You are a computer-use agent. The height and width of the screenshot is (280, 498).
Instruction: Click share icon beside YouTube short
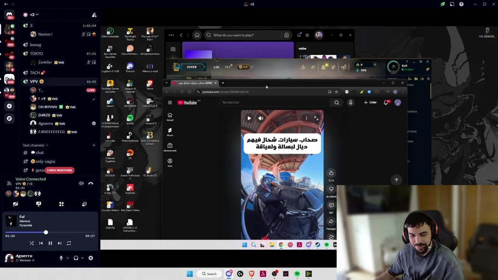[331, 221]
